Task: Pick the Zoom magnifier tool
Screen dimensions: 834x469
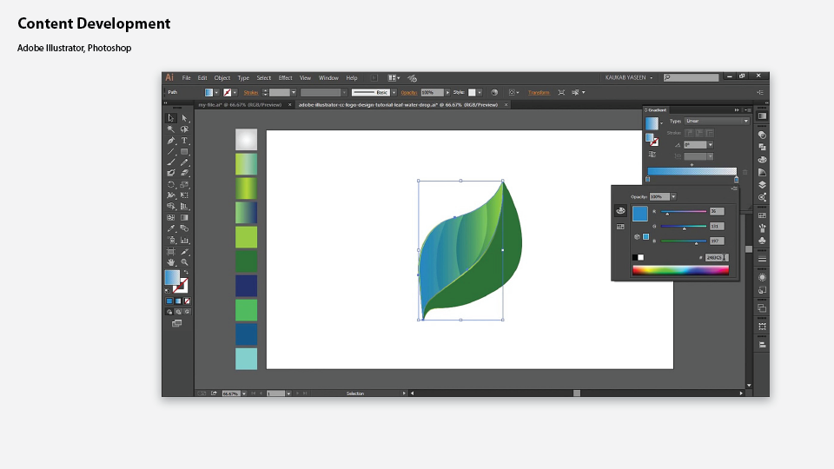Action: 184,261
